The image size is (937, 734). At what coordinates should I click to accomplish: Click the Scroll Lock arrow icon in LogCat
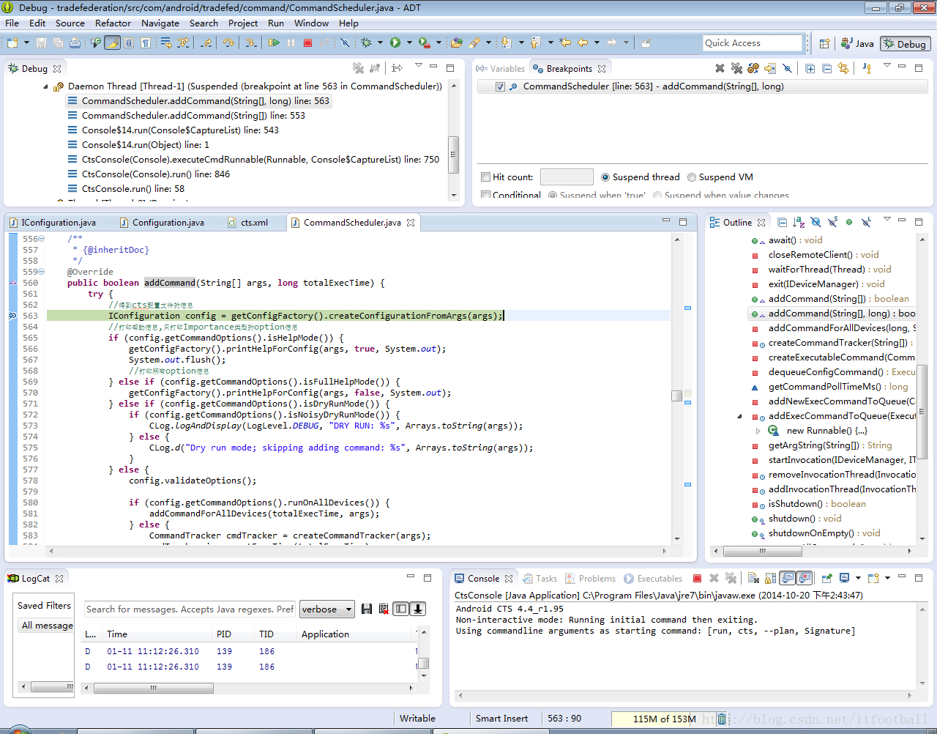418,609
